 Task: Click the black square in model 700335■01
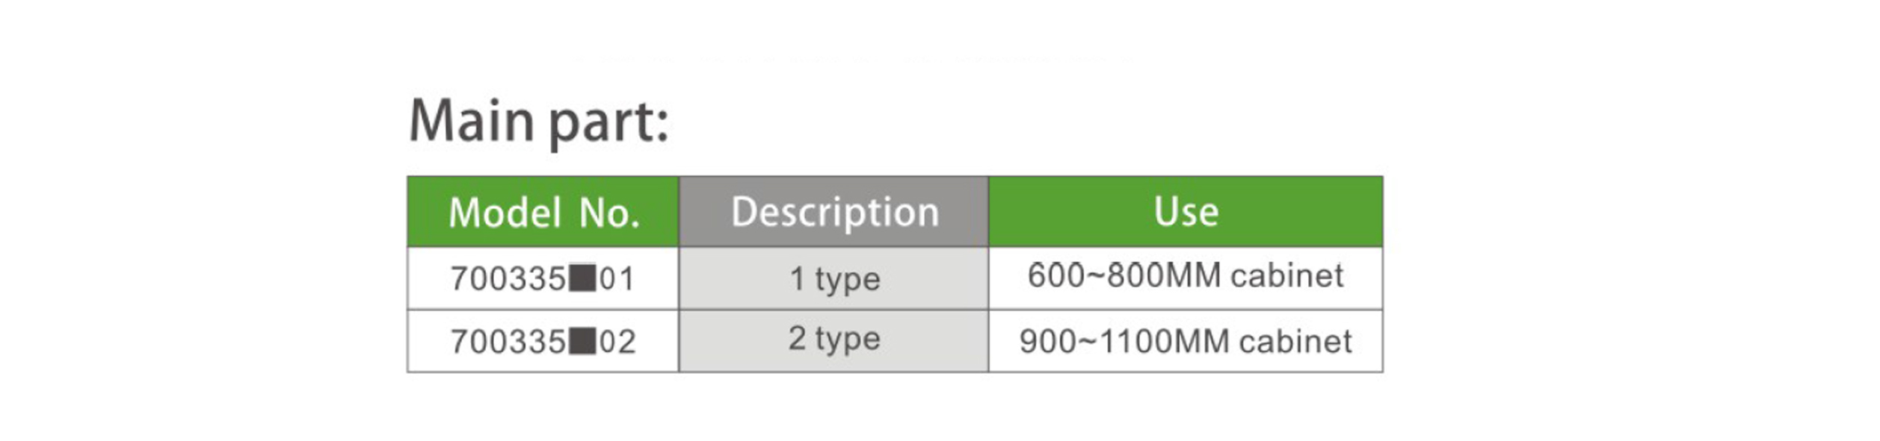pos(582,278)
